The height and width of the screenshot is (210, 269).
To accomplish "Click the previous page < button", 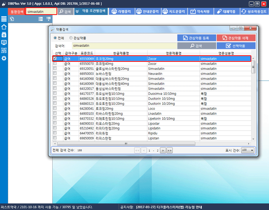I will point(144,150).
